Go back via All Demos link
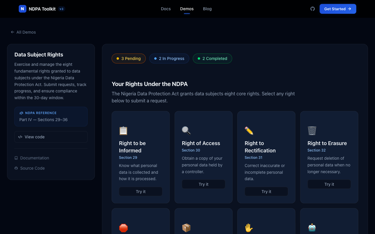This screenshot has height=234, width=375. point(23,32)
